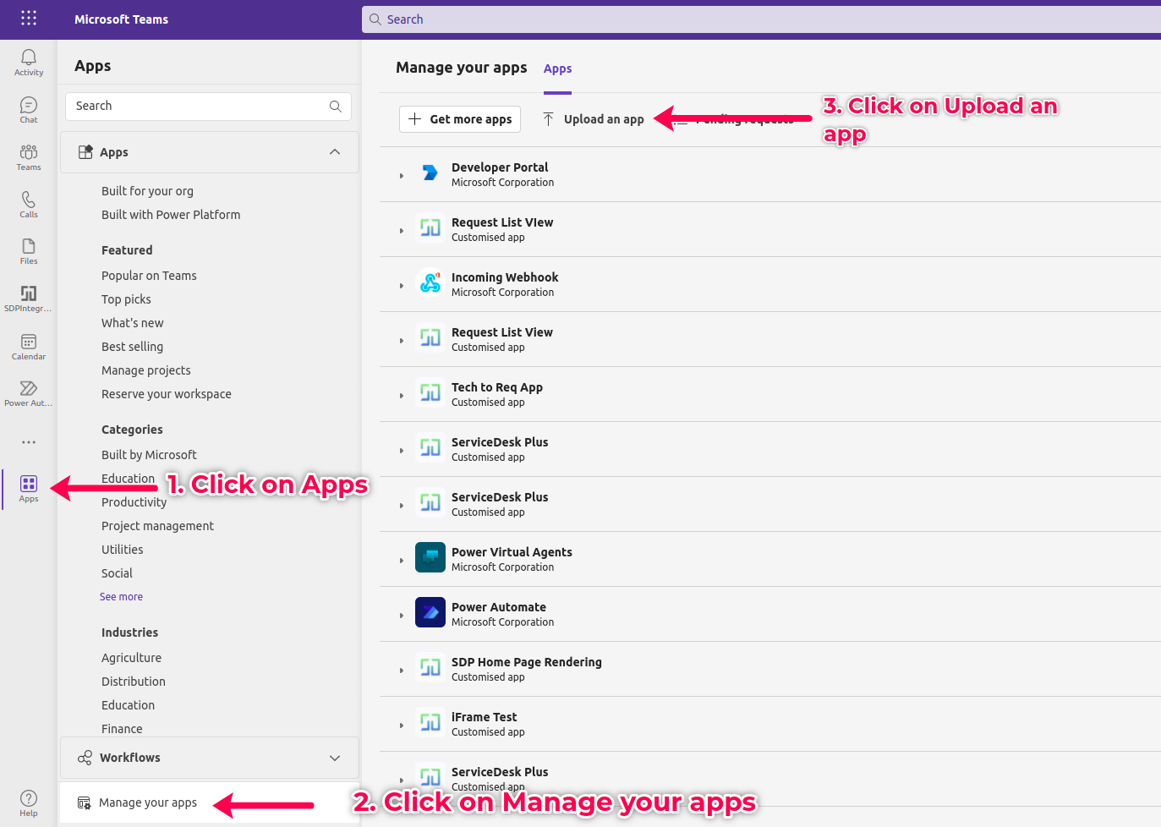Select the Distribution industry
The height and width of the screenshot is (827, 1161).
click(x=134, y=682)
